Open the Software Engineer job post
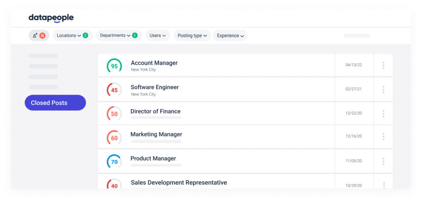422x202 pixels. (155, 87)
